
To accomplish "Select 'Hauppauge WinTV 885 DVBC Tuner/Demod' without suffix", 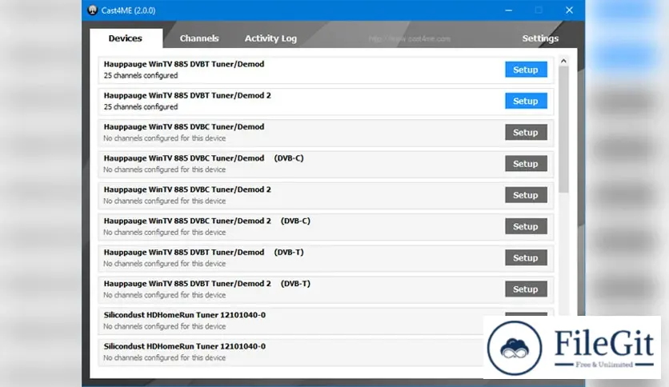I will click(x=184, y=126).
